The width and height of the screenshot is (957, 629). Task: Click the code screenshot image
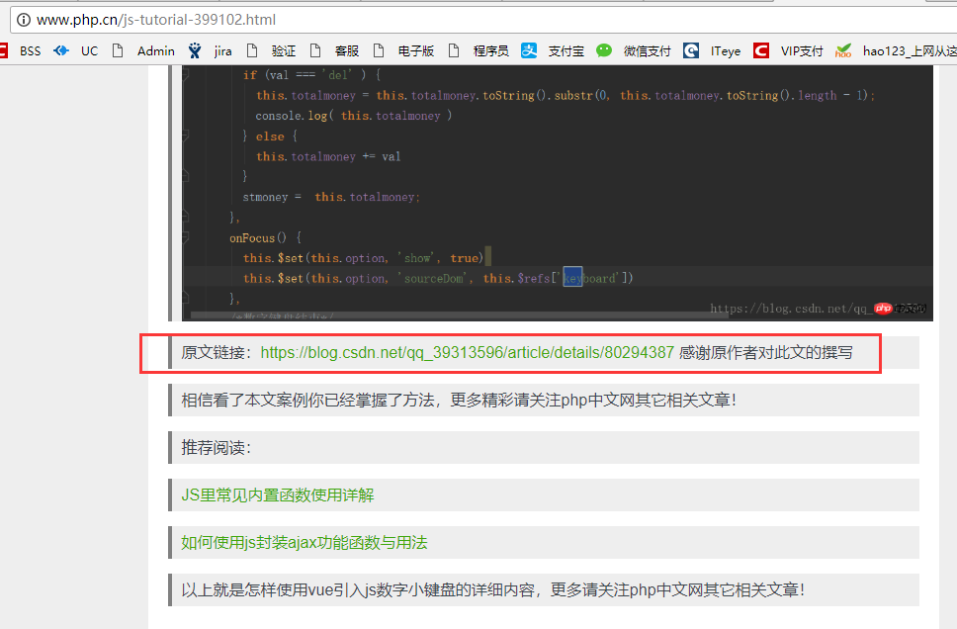pos(558,193)
